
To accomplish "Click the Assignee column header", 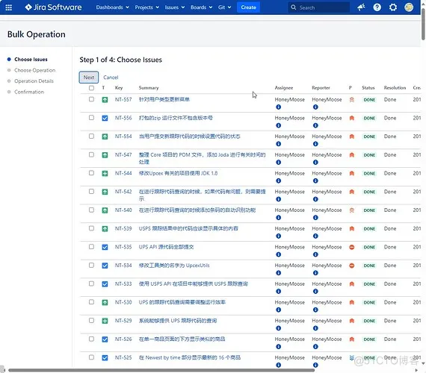I will point(284,88).
